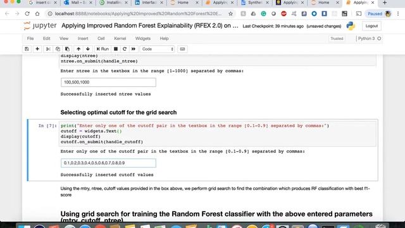Screen dimensions: 405x228
Task: Click the ntree values textbox
Action: (108, 82)
